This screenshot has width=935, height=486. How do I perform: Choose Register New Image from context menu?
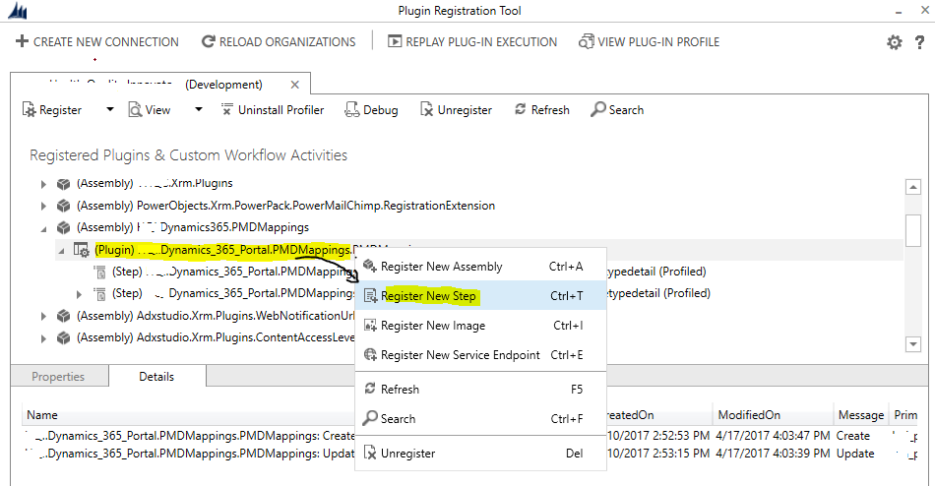[433, 326]
